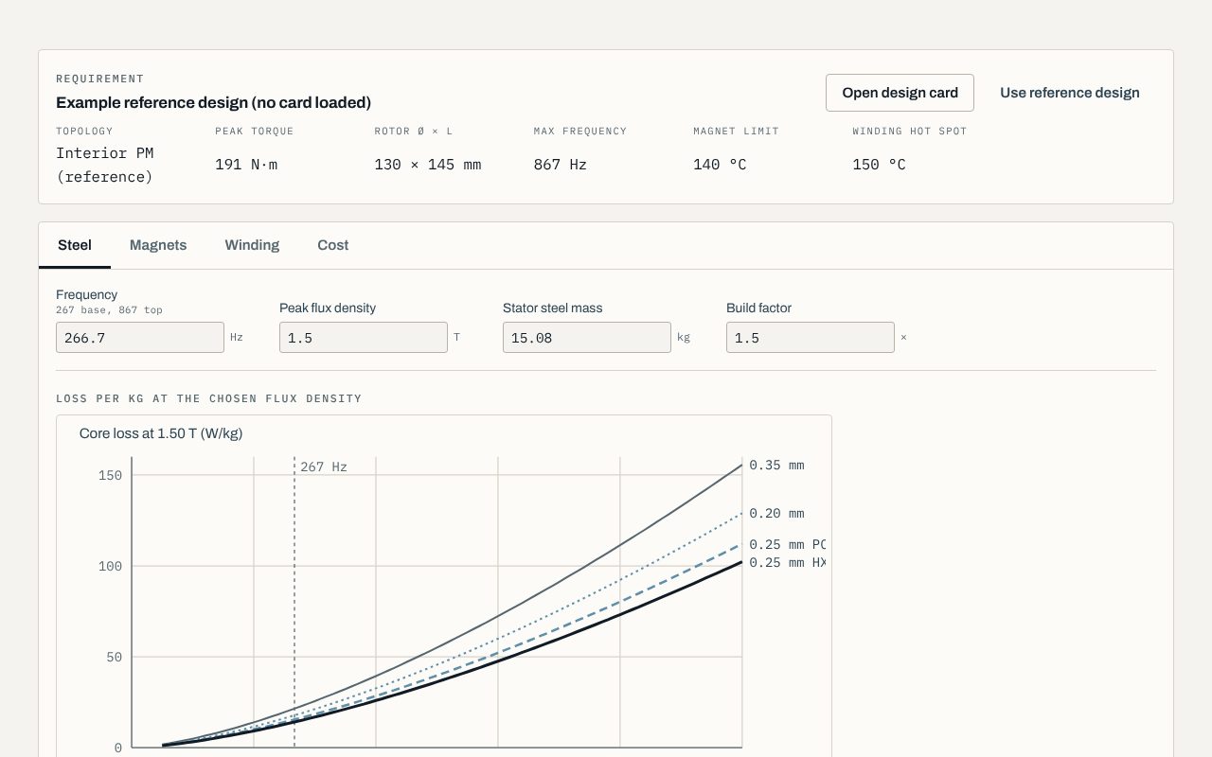This screenshot has height=757, width=1212.
Task: Click the '130 × 145 mm' rotor value
Action: pos(428,165)
